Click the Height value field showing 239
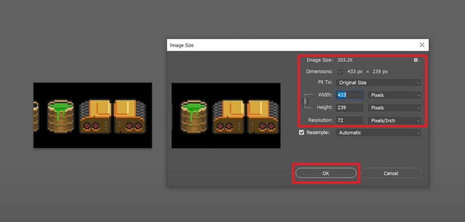This screenshot has width=465, height=222. pyautogui.click(x=349, y=108)
